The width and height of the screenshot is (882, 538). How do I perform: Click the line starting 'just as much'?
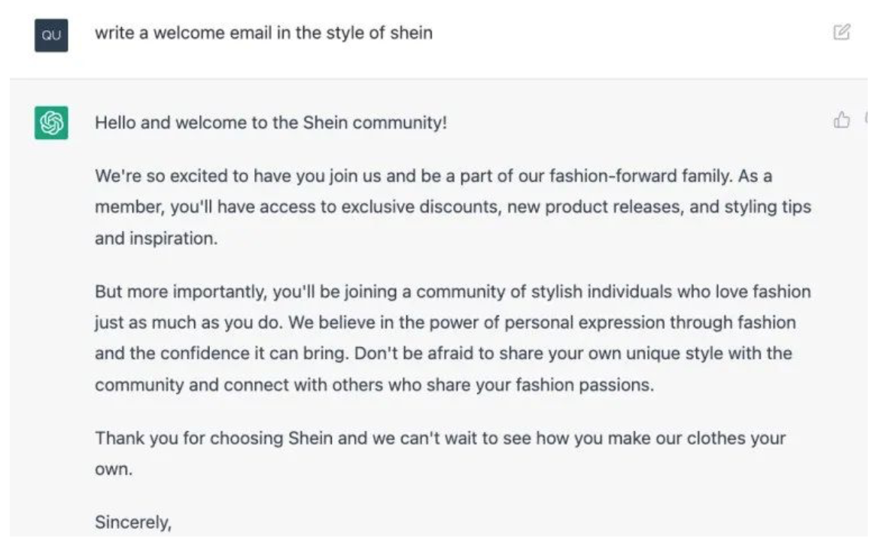(446, 321)
